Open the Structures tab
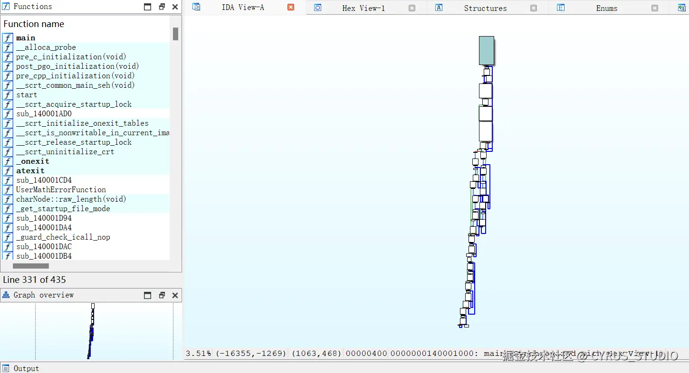This screenshot has width=689, height=373. pyautogui.click(x=485, y=8)
